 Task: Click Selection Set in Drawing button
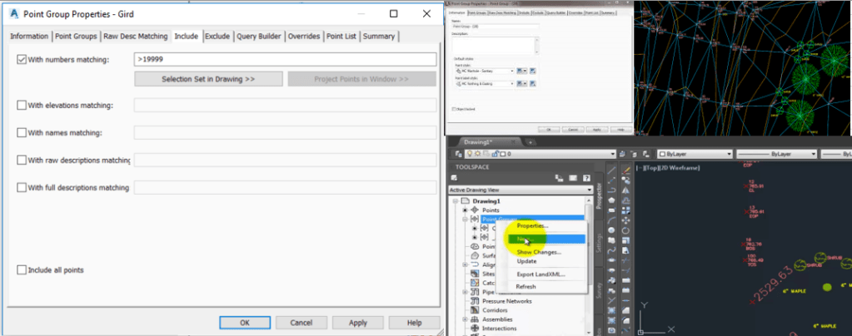coord(208,79)
